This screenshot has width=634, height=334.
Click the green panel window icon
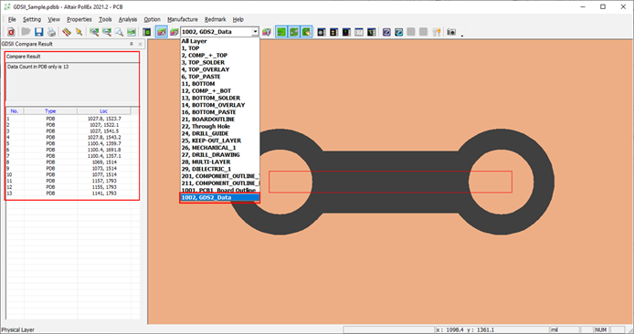(x=147, y=32)
